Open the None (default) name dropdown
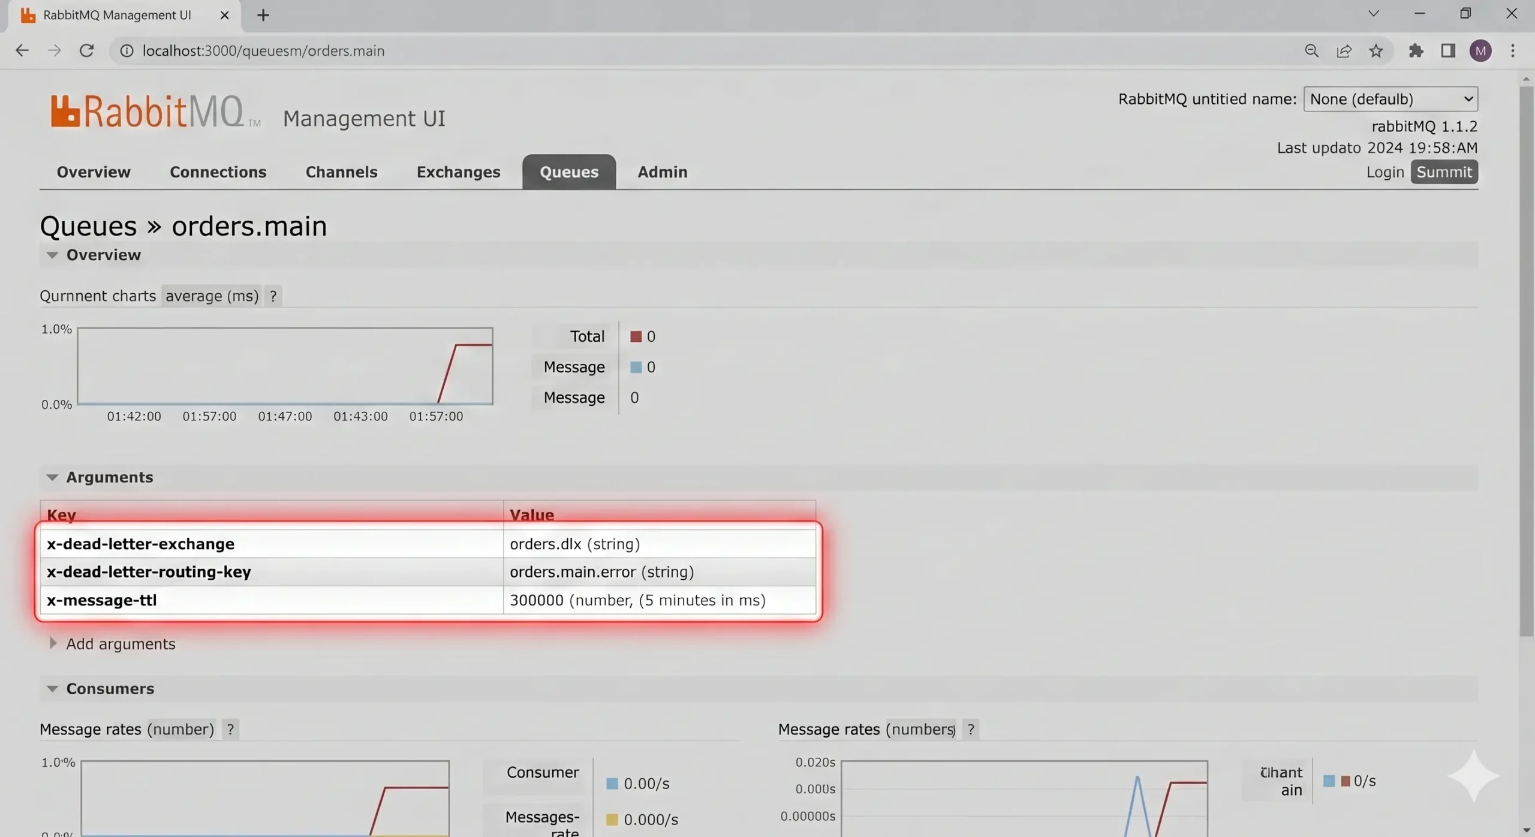Screen dimensions: 1535x837 (x=1390, y=99)
